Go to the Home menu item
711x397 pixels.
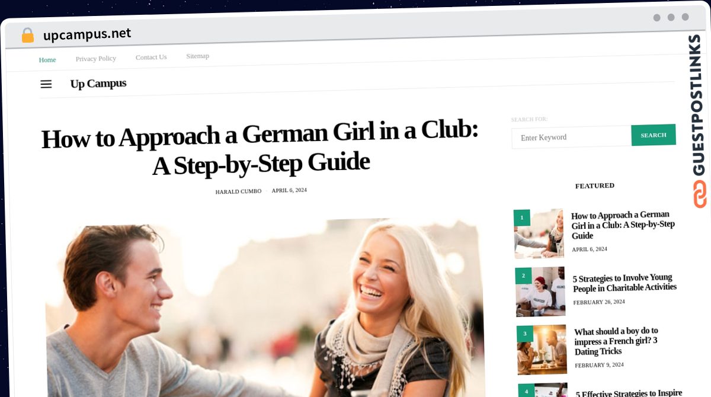point(47,60)
